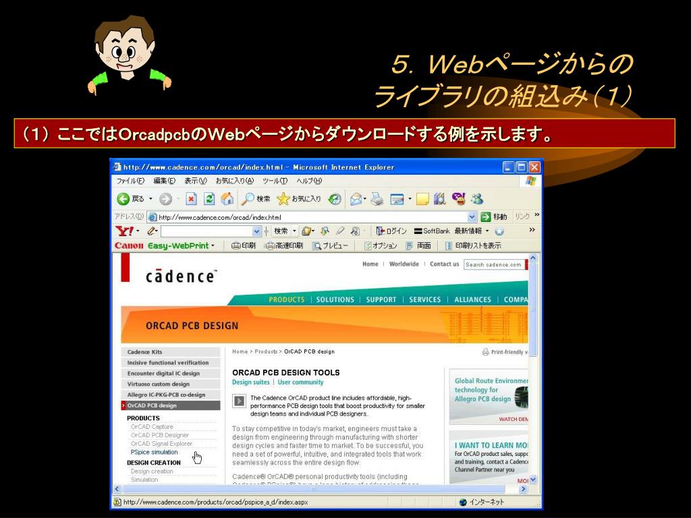This screenshot has height=518, width=691.
Task: Click the PRODUCTS navigation tab
Action: click(x=286, y=299)
